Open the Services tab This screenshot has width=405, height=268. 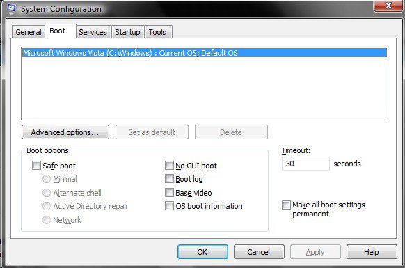[x=93, y=32]
